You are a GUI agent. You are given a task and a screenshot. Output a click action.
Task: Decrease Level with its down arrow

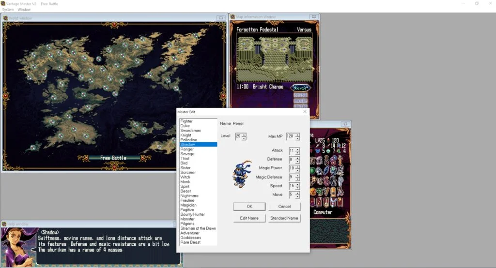tap(244, 138)
